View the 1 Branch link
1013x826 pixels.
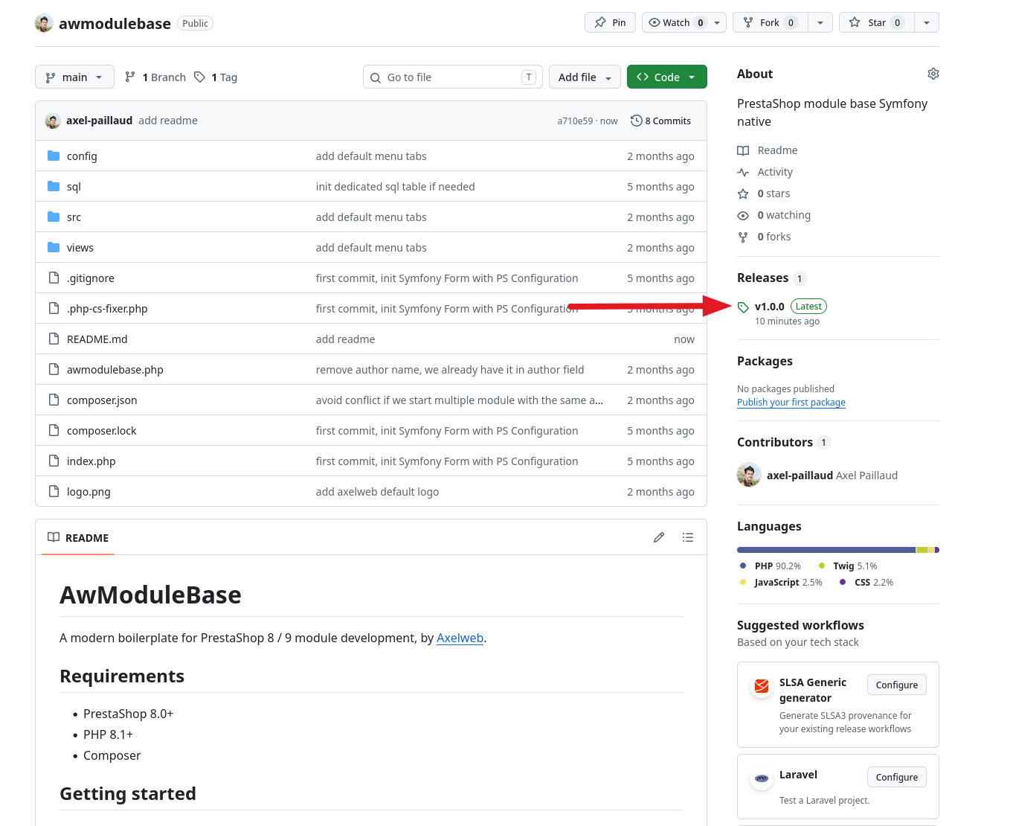pos(155,77)
